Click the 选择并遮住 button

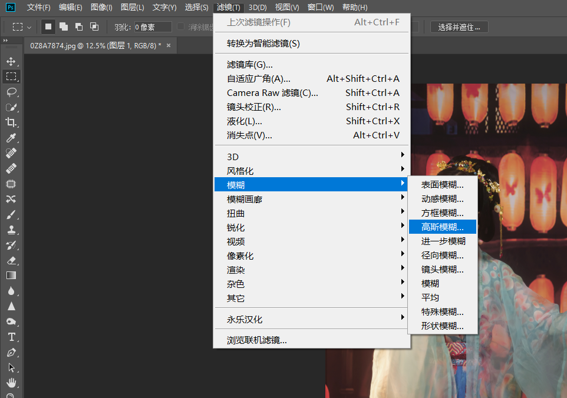coord(459,27)
